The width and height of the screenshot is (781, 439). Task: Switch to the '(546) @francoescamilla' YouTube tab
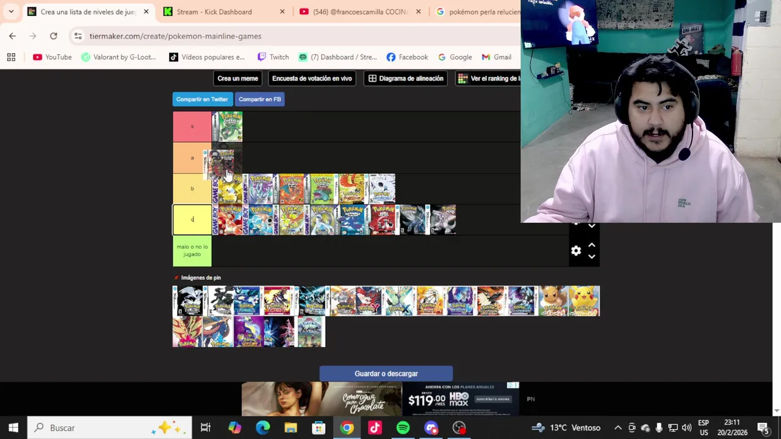[x=359, y=12]
